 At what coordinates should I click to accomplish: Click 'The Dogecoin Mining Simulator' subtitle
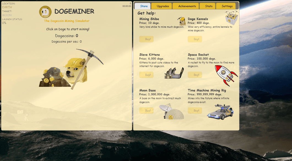(x=67, y=21)
